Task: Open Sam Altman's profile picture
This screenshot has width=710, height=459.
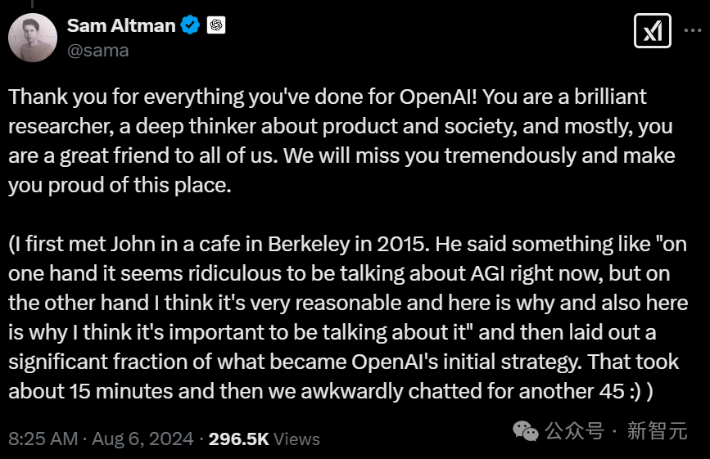Action: [x=33, y=38]
